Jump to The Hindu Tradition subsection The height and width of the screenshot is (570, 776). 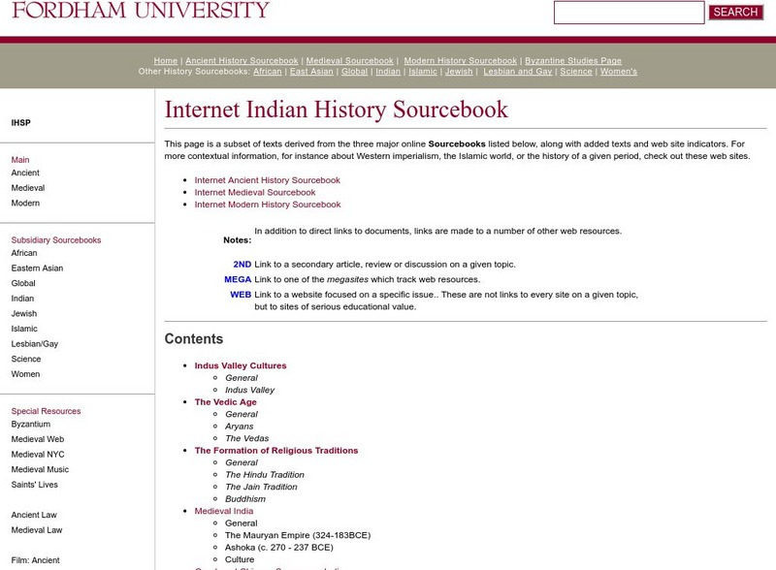coord(265,474)
